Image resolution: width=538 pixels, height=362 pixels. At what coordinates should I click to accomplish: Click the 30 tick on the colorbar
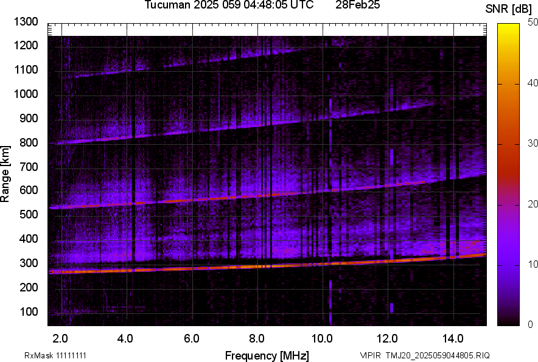point(533,144)
